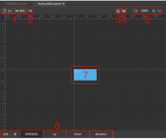The width and height of the screenshot is (166, 139).
Task: Click the 状态 label in the state bar
Action: pyautogui.click(x=6, y=134)
